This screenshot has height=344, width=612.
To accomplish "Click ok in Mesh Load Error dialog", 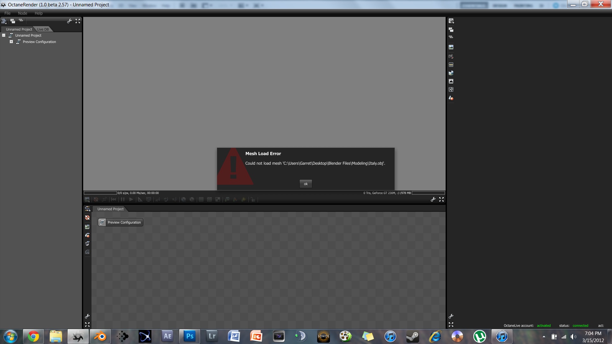I will [x=305, y=184].
